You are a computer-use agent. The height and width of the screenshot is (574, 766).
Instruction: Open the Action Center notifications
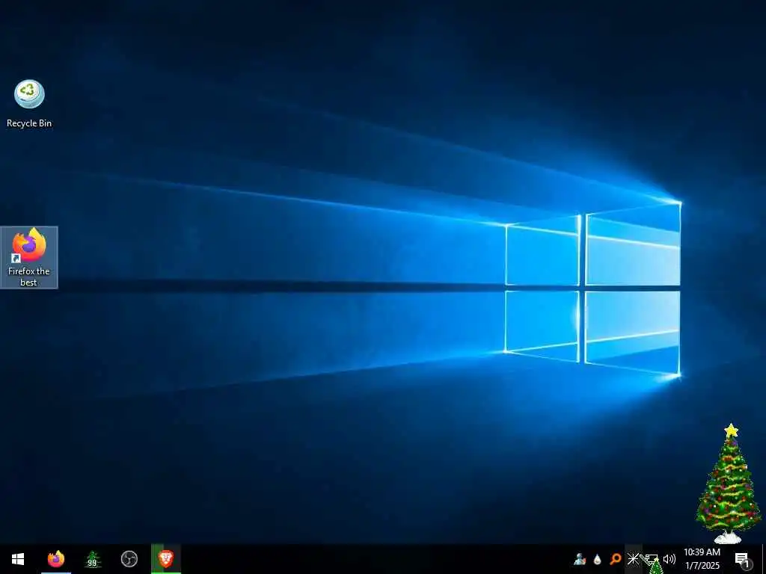742,559
